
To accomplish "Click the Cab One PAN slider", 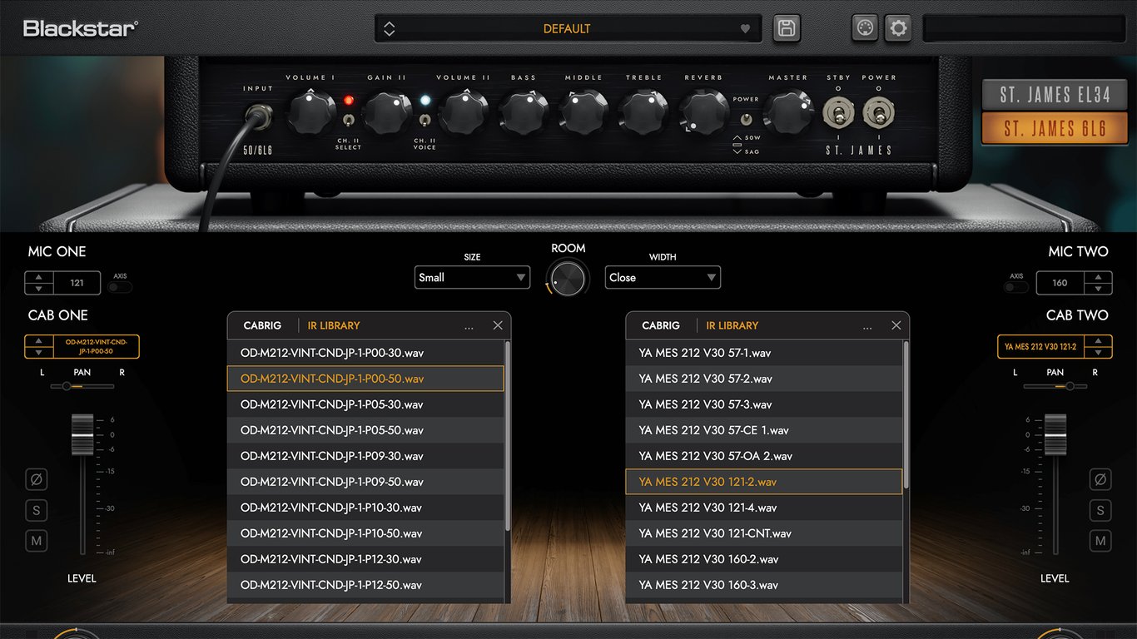I will [82, 386].
